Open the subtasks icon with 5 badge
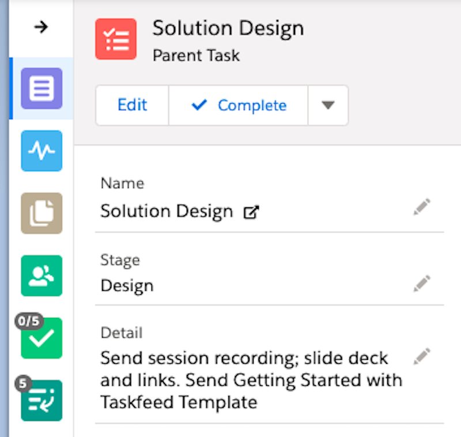Screen dimensions: 461x437 click(x=41, y=400)
